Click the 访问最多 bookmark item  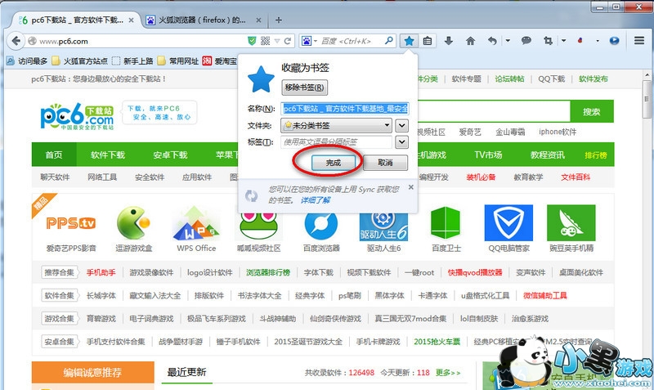click(27, 61)
